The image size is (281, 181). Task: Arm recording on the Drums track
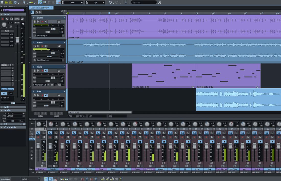(x=42, y=21)
